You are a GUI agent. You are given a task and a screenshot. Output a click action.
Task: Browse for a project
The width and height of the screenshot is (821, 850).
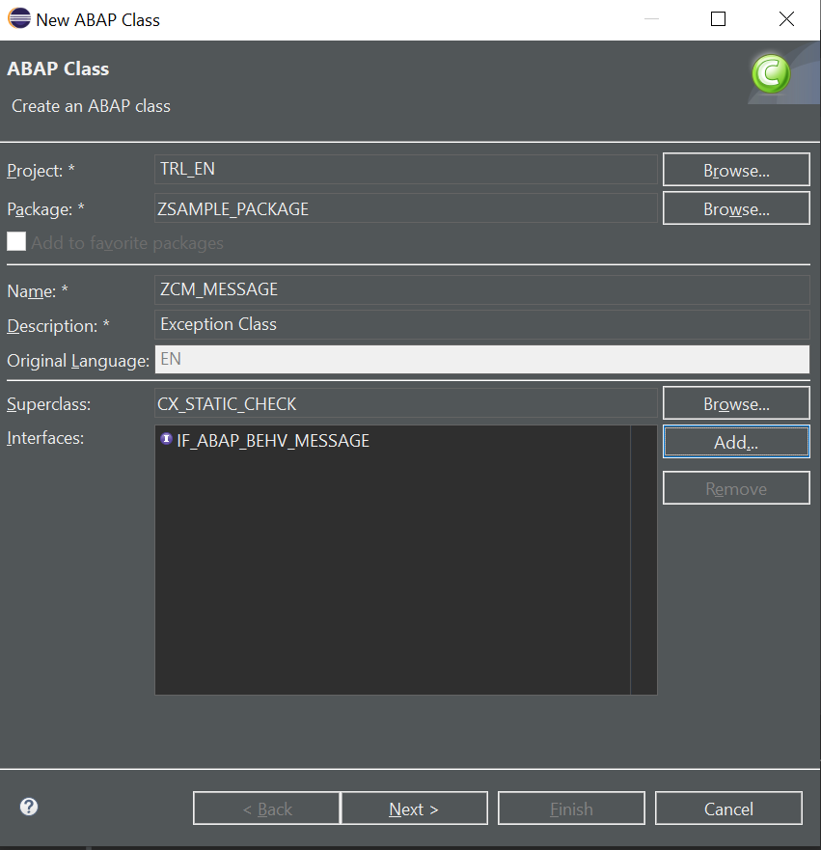(736, 170)
